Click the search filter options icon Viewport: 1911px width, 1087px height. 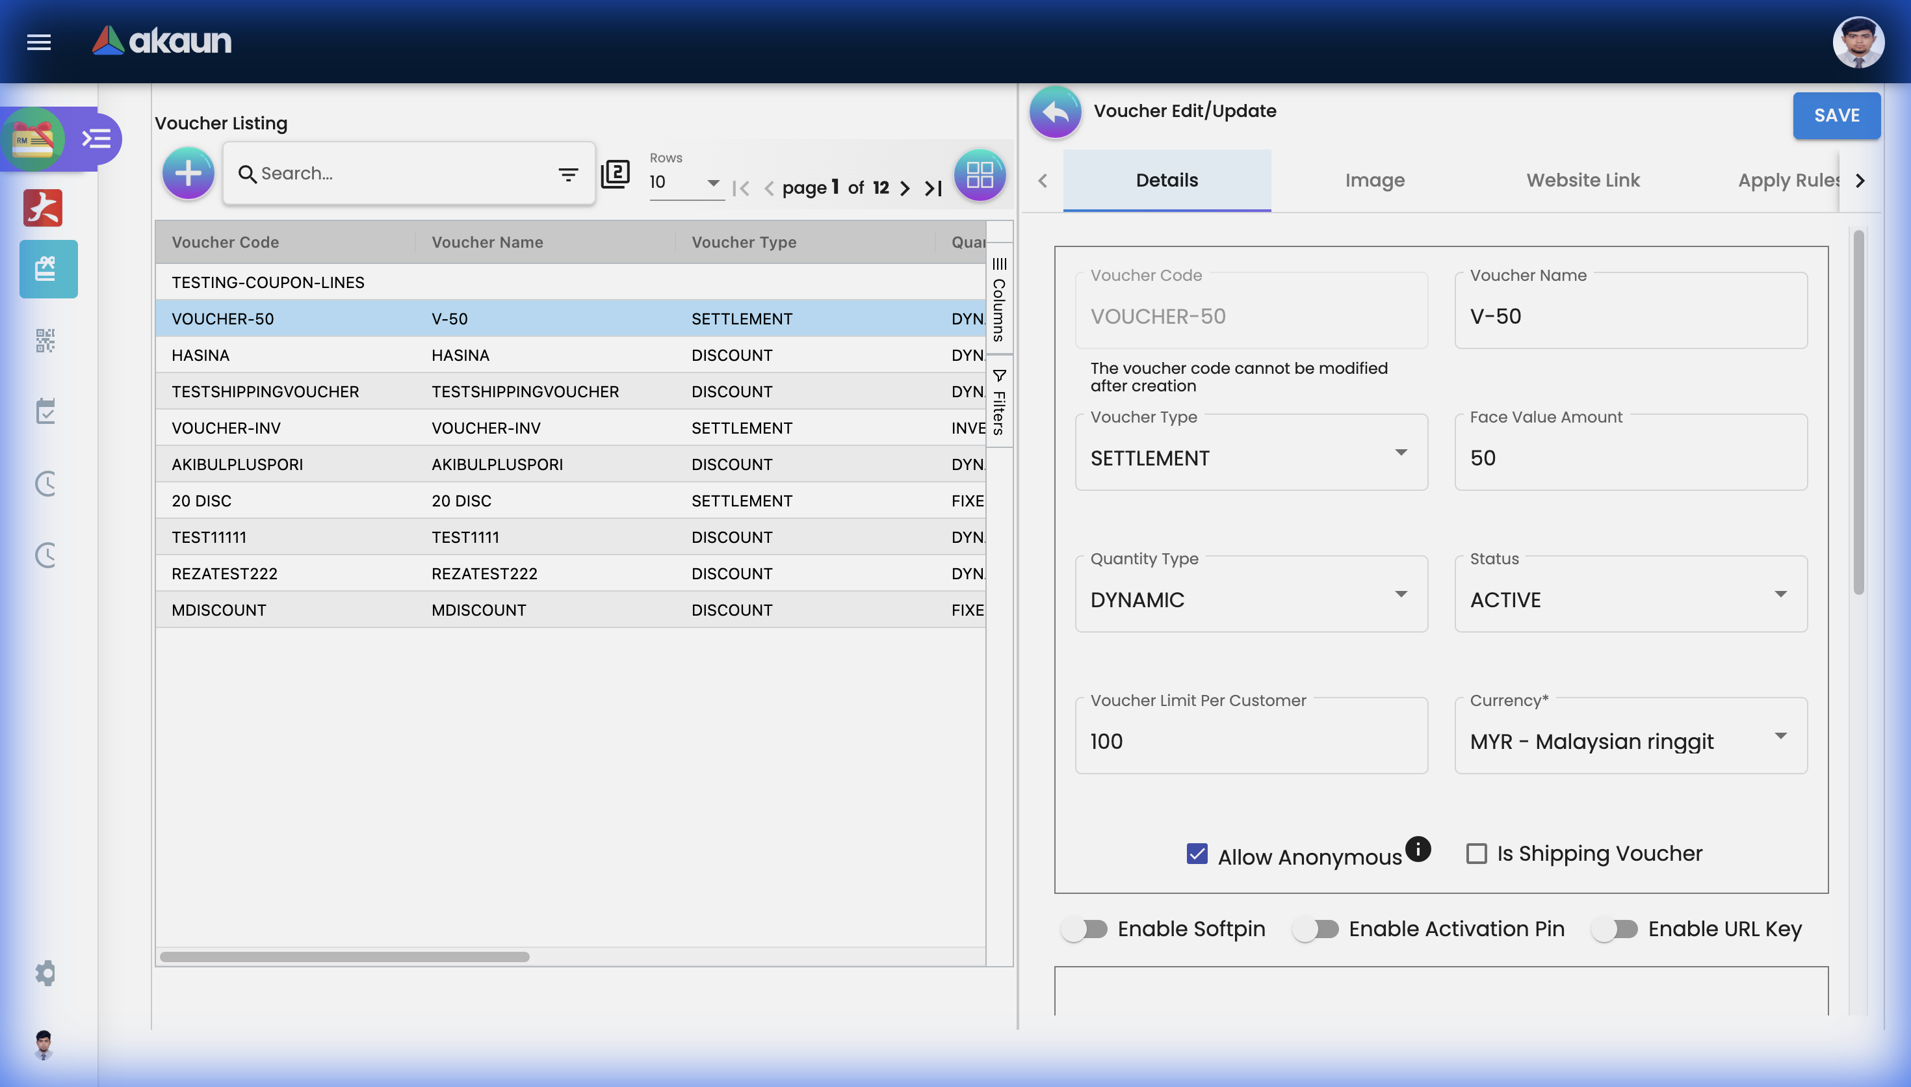(x=568, y=175)
